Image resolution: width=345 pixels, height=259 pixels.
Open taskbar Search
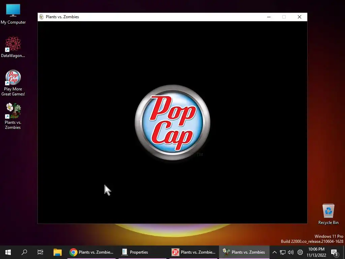tap(24, 252)
